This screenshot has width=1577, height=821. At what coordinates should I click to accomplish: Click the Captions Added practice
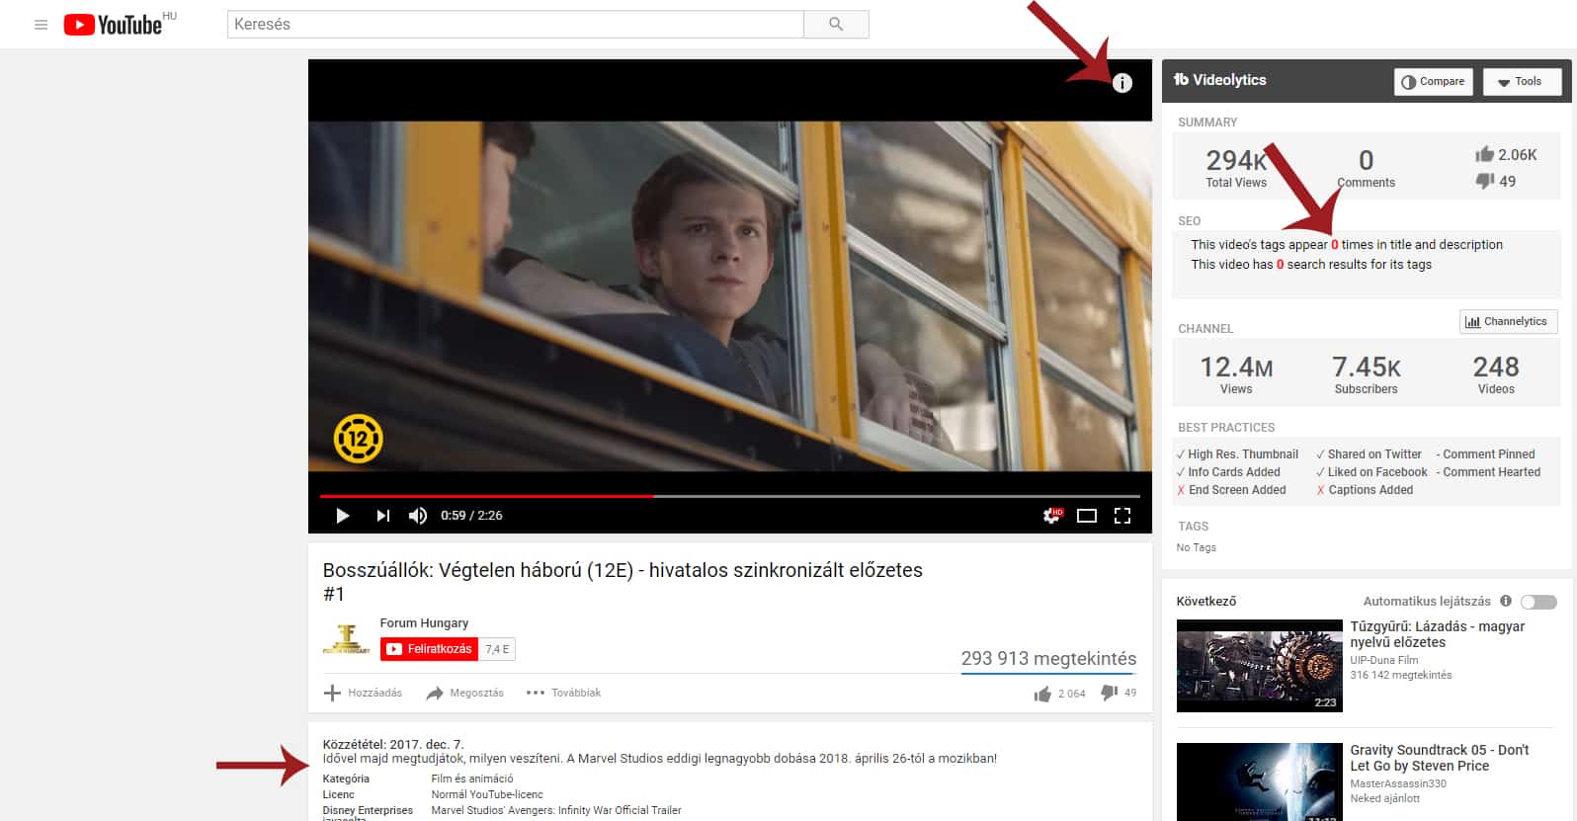[x=1365, y=490]
